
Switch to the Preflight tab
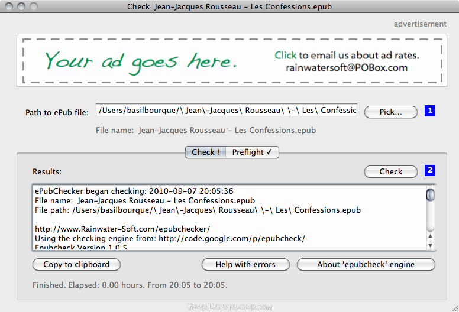252,152
